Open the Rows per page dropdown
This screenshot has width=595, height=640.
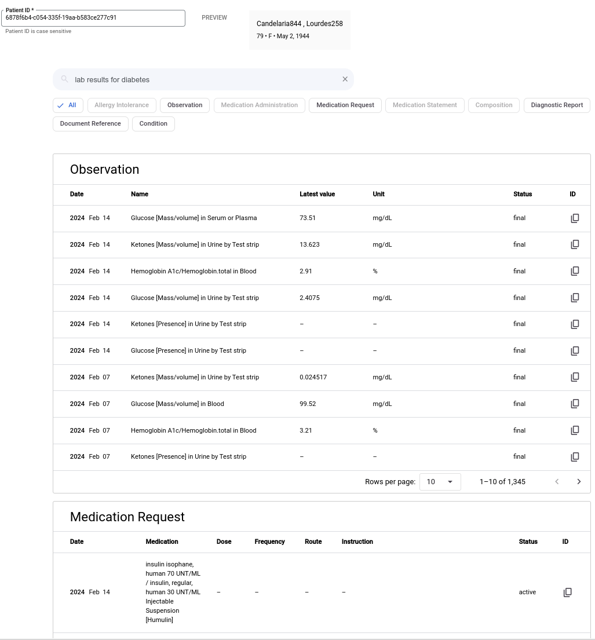click(440, 481)
